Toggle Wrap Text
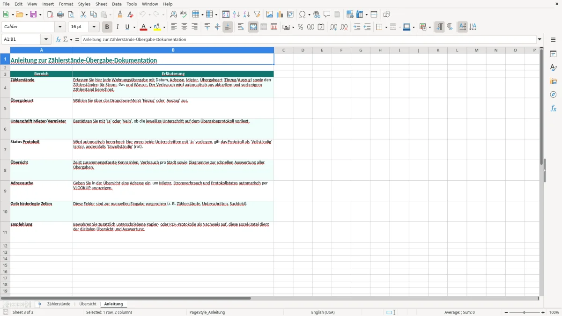This screenshot has width=562, height=316. click(241, 27)
